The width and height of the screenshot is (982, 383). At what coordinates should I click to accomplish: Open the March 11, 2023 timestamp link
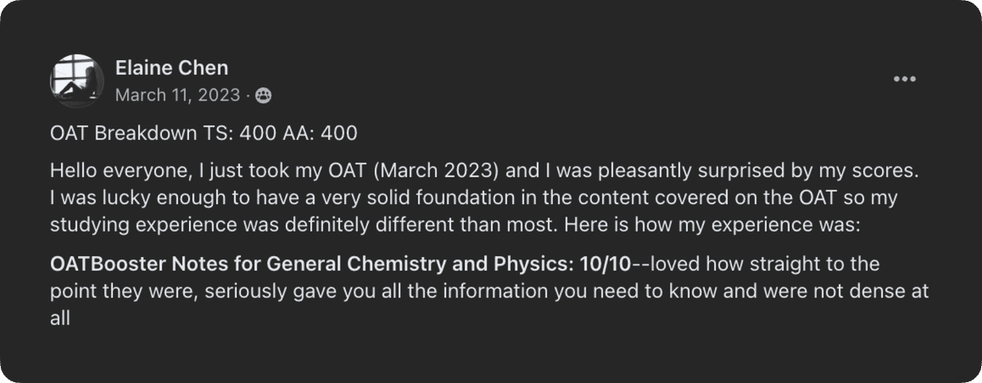[x=178, y=95]
